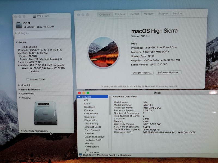Switch to the Storage tab
Screen dimensions: 218x163
(x=134, y=14)
